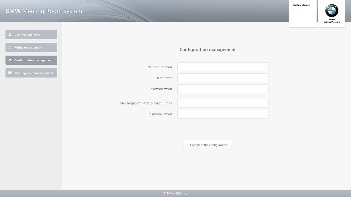The height and width of the screenshot is (197, 351).
Task: Click the BMW-drilliance header text
Action: [301, 5]
